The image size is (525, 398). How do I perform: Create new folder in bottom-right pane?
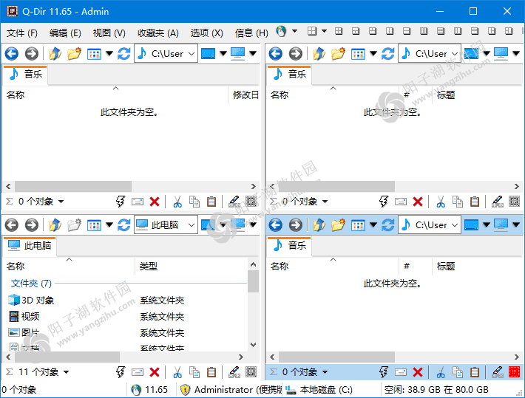[338, 224]
